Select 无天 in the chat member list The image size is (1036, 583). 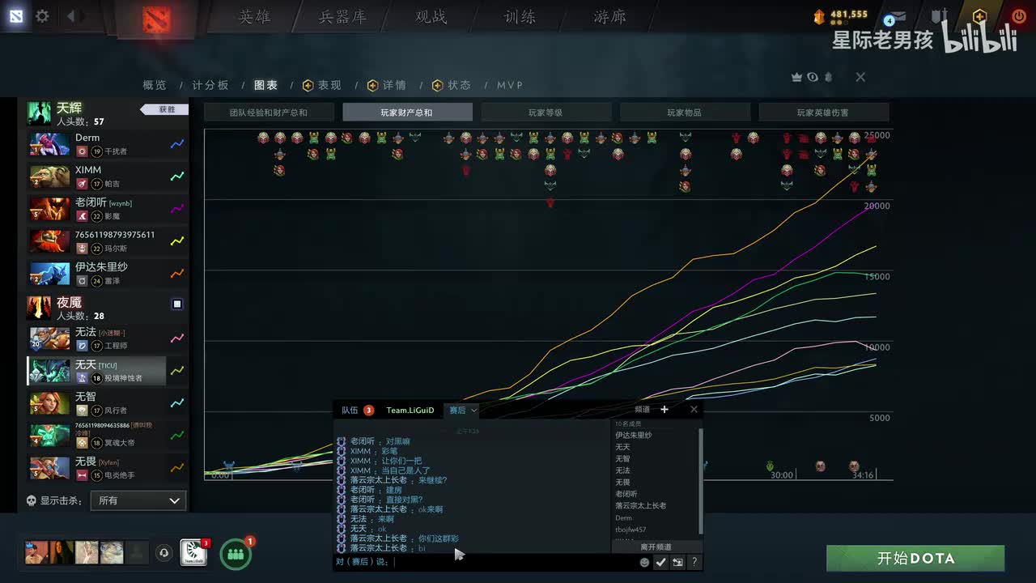[x=622, y=447]
